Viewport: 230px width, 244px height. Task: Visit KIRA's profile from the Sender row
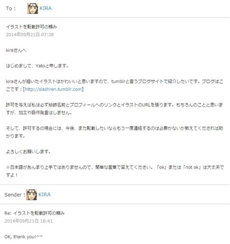coord(44,195)
